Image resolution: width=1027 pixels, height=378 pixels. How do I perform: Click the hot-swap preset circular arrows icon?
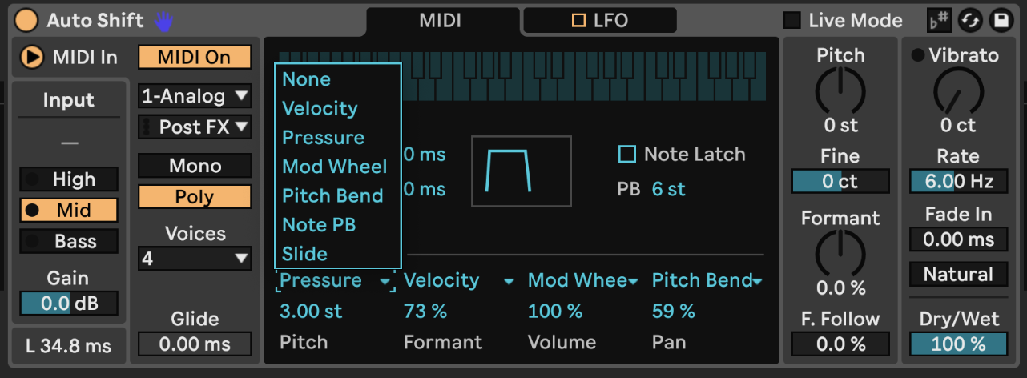pyautogui.click(x=970, y=21)
